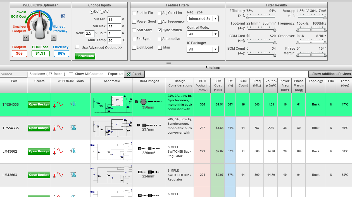352x197 pixels.
Task: Open Design for LM43603
Action: click(39, 175)
